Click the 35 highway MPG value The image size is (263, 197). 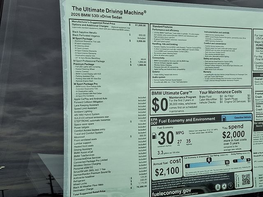pos(188,141)
